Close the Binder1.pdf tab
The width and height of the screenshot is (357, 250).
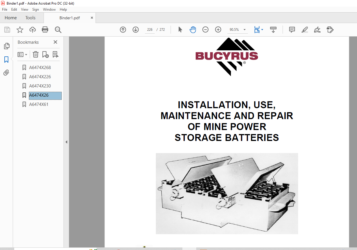[92, 18]
